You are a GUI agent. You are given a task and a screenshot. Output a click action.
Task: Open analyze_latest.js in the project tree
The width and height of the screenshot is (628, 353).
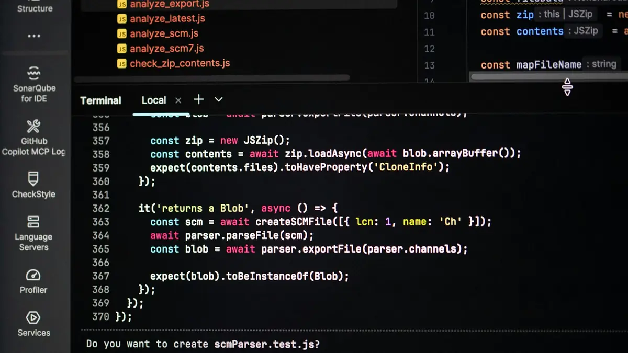pos(167,18)
